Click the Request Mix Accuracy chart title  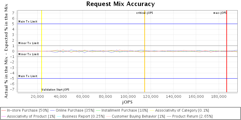click(120, 4)
